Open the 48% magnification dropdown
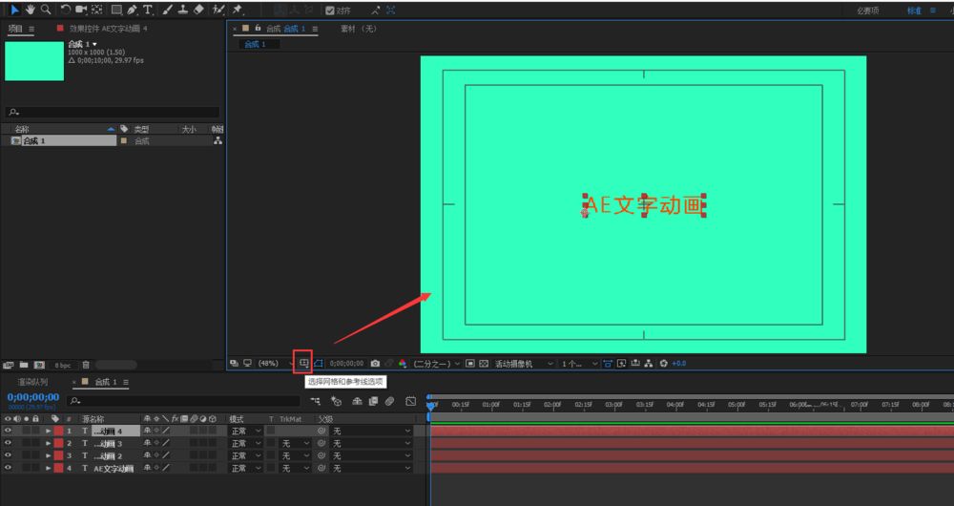954x506 pixels. point(275,364)
